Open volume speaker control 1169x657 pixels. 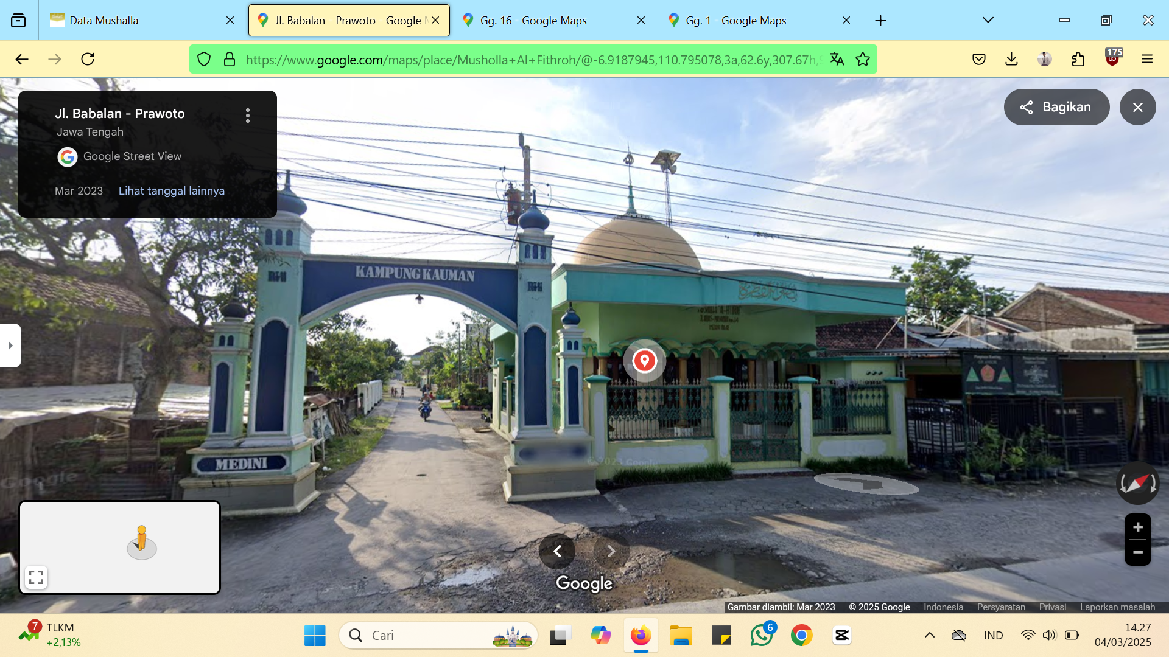tap(1049, 636)
